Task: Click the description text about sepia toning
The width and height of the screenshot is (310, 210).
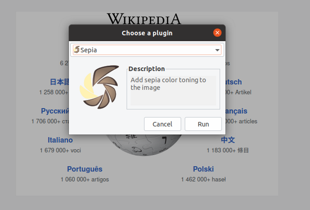Action: click(x=168, y=83)
